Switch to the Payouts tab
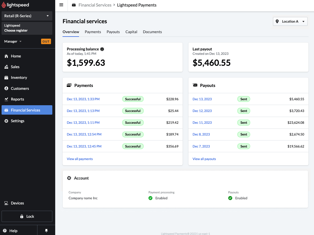This screenshot has width=314, height=235. click(x=113, y=32)
